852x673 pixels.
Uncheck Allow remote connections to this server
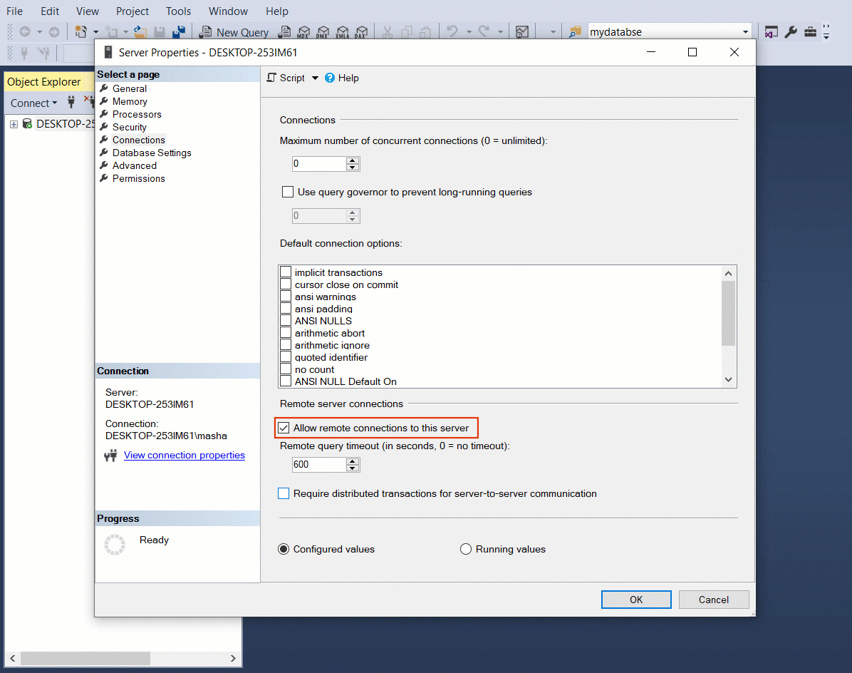pos(284,428)
